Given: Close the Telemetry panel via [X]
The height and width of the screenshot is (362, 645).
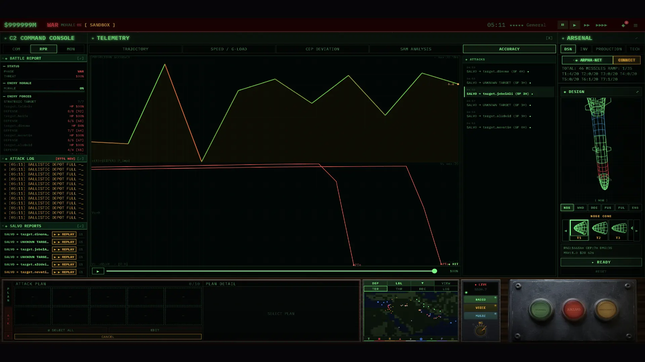Looking at the screenshot, I should point(549,38).
